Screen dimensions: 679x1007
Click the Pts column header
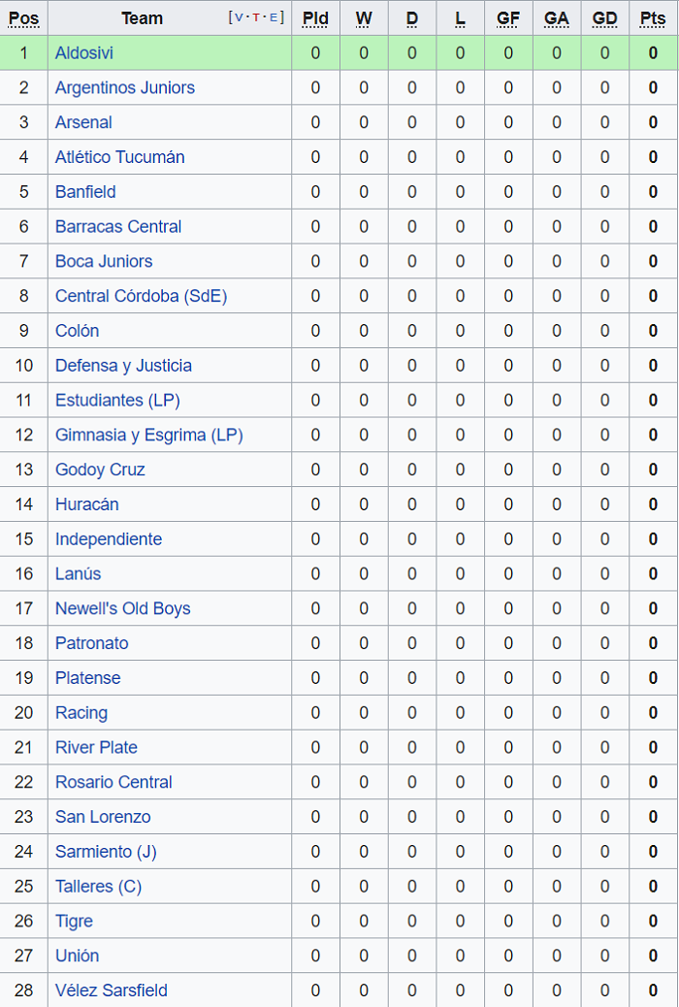click(653, 18)
